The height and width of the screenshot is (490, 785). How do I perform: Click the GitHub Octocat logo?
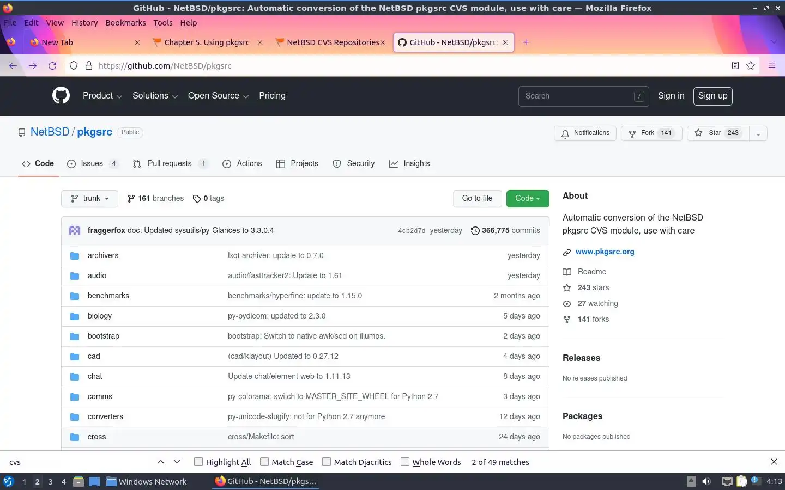coord(61,96)
